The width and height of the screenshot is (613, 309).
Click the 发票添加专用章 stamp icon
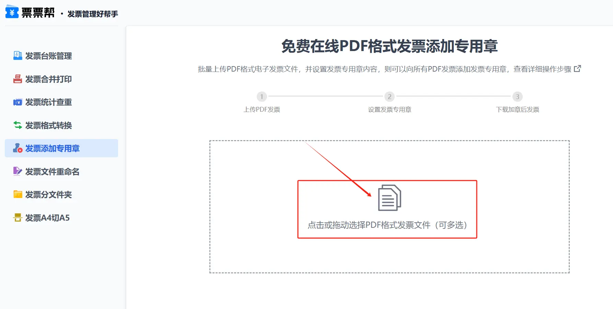pyautogui.click(x=18, y=148)
